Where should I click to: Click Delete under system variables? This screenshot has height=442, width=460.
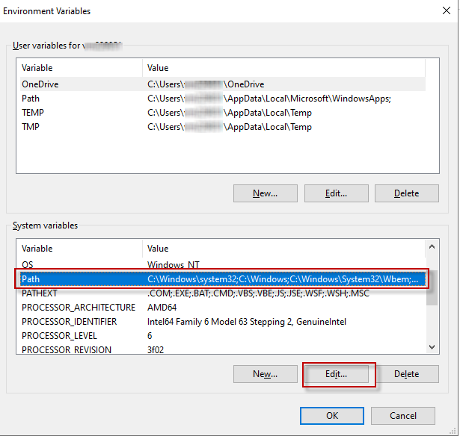tap(407, 374)
